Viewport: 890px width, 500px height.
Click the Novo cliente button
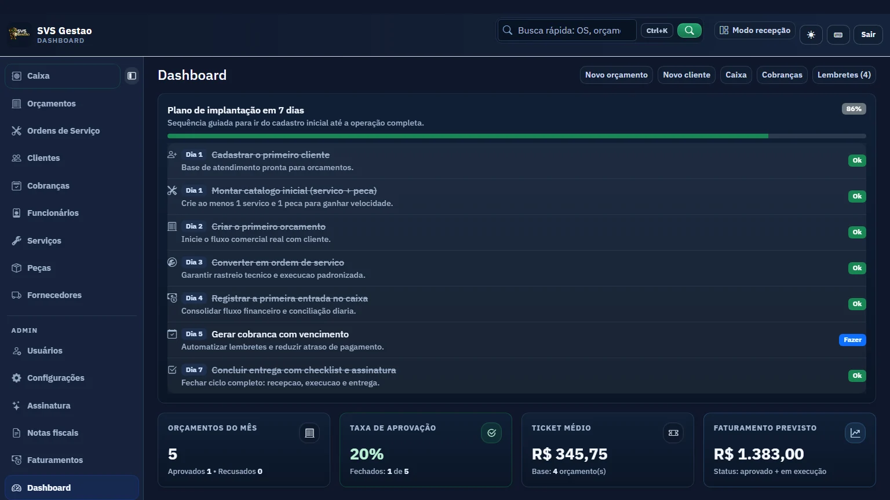(687, 75)
